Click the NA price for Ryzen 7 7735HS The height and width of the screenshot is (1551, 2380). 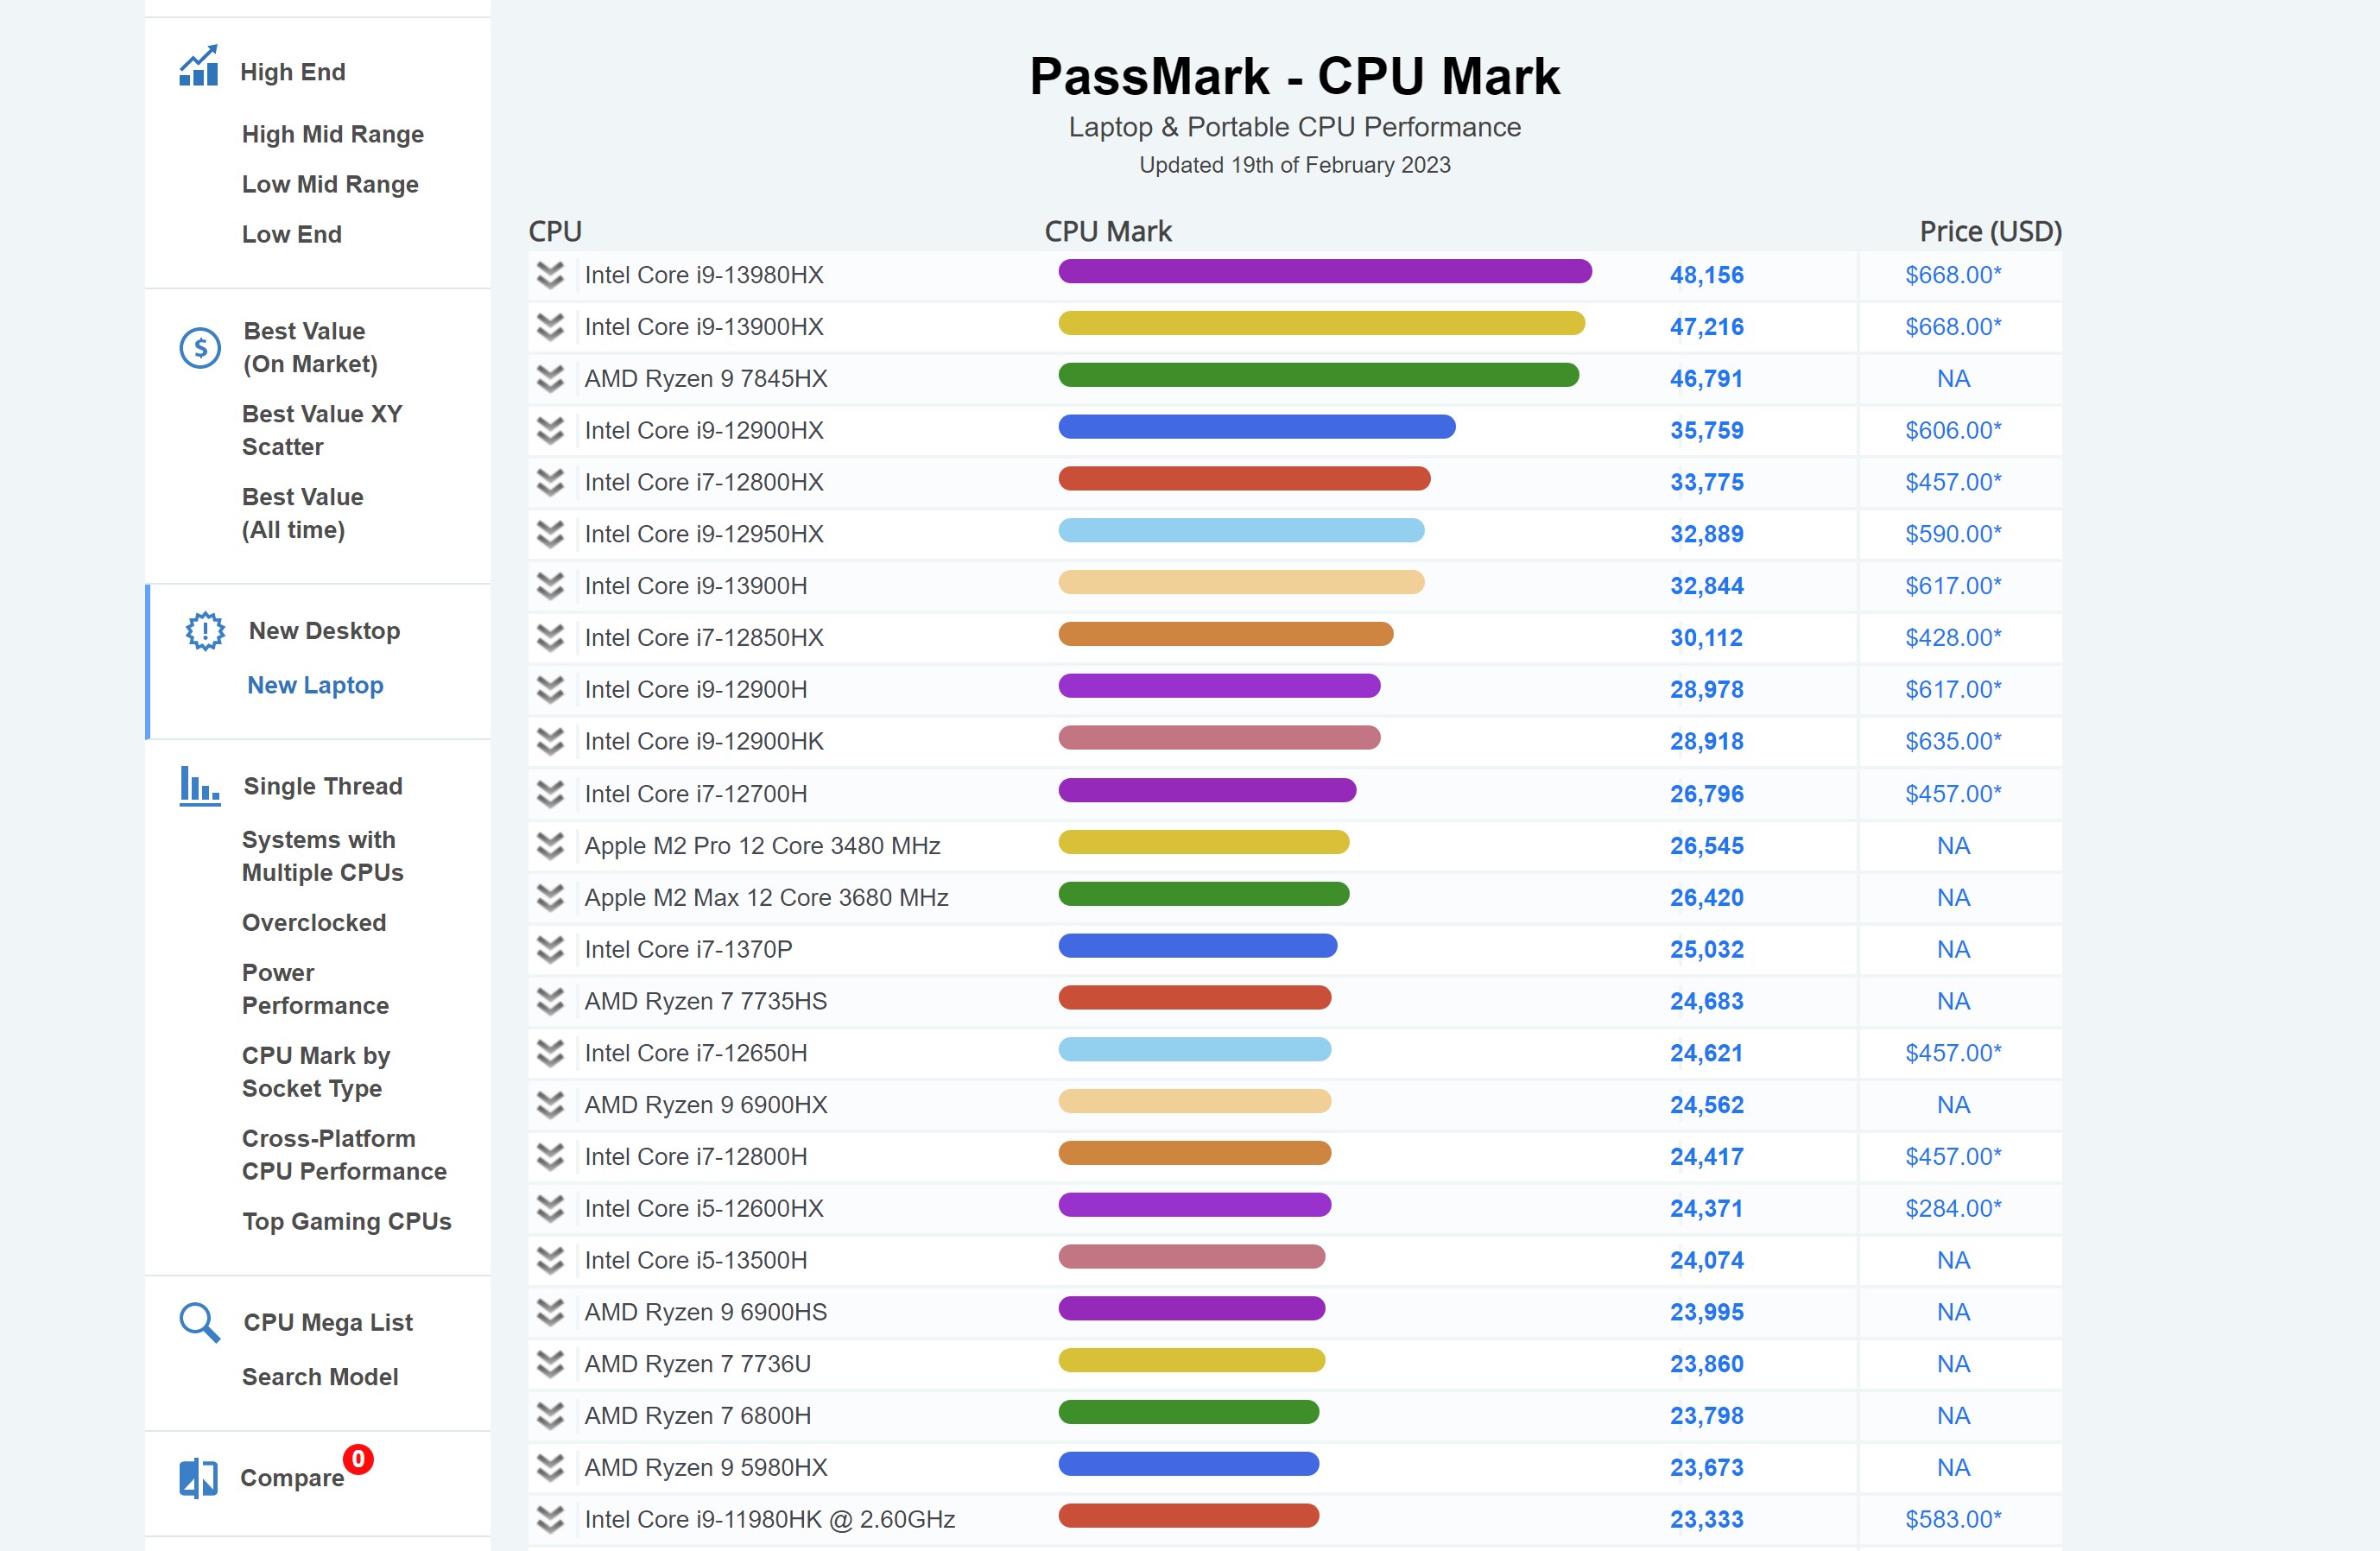(1953, 1001)
